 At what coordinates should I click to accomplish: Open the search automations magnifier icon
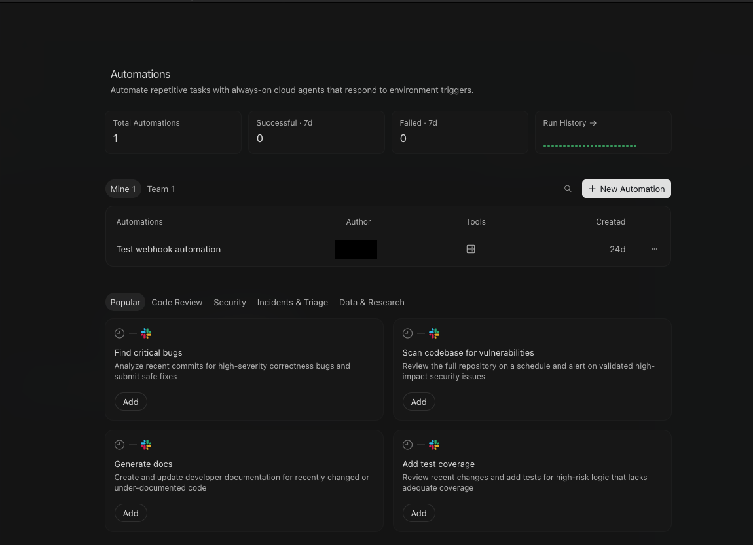click(x=568, y=189)
